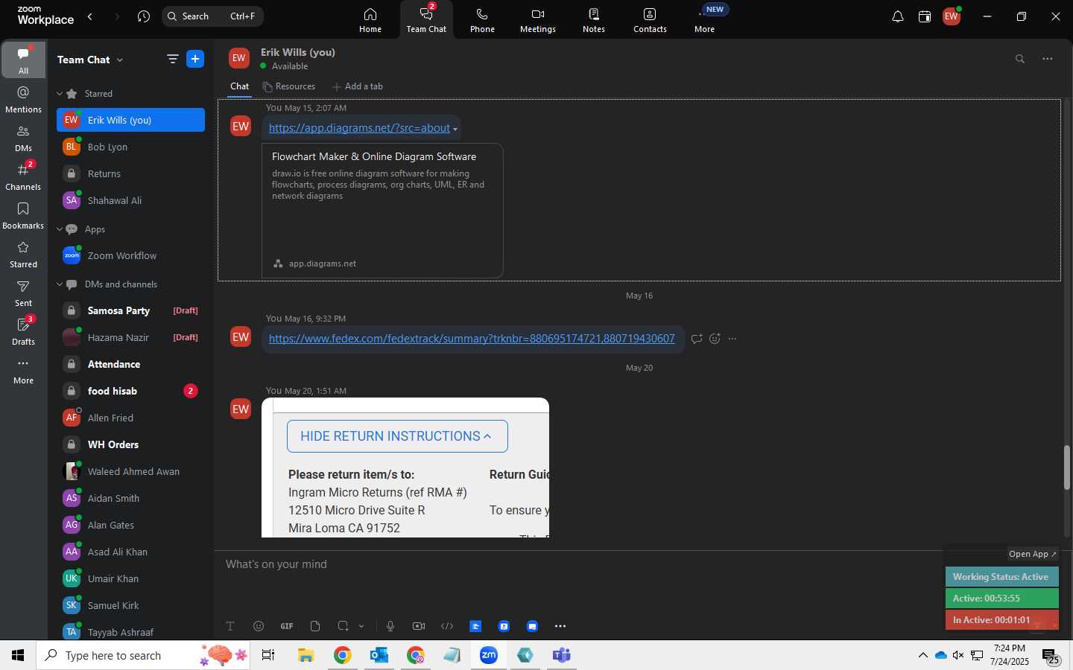Record an audio message

coord(390,626)
